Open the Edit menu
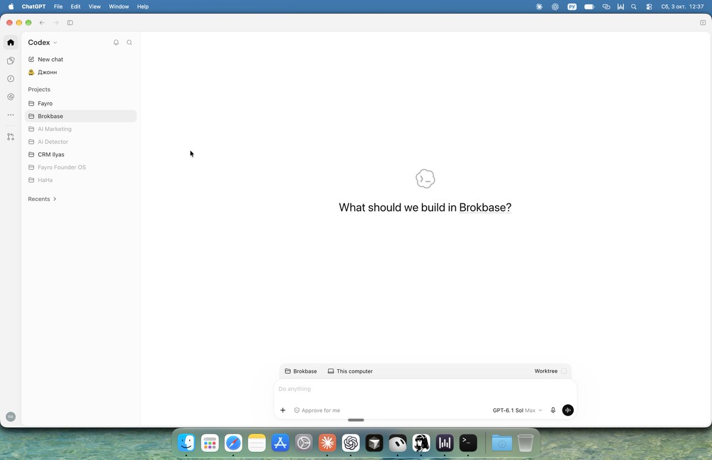 (x=75, y=7)
